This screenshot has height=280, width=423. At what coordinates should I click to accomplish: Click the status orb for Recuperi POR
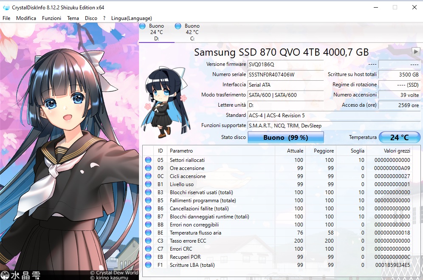coord(148,257)
